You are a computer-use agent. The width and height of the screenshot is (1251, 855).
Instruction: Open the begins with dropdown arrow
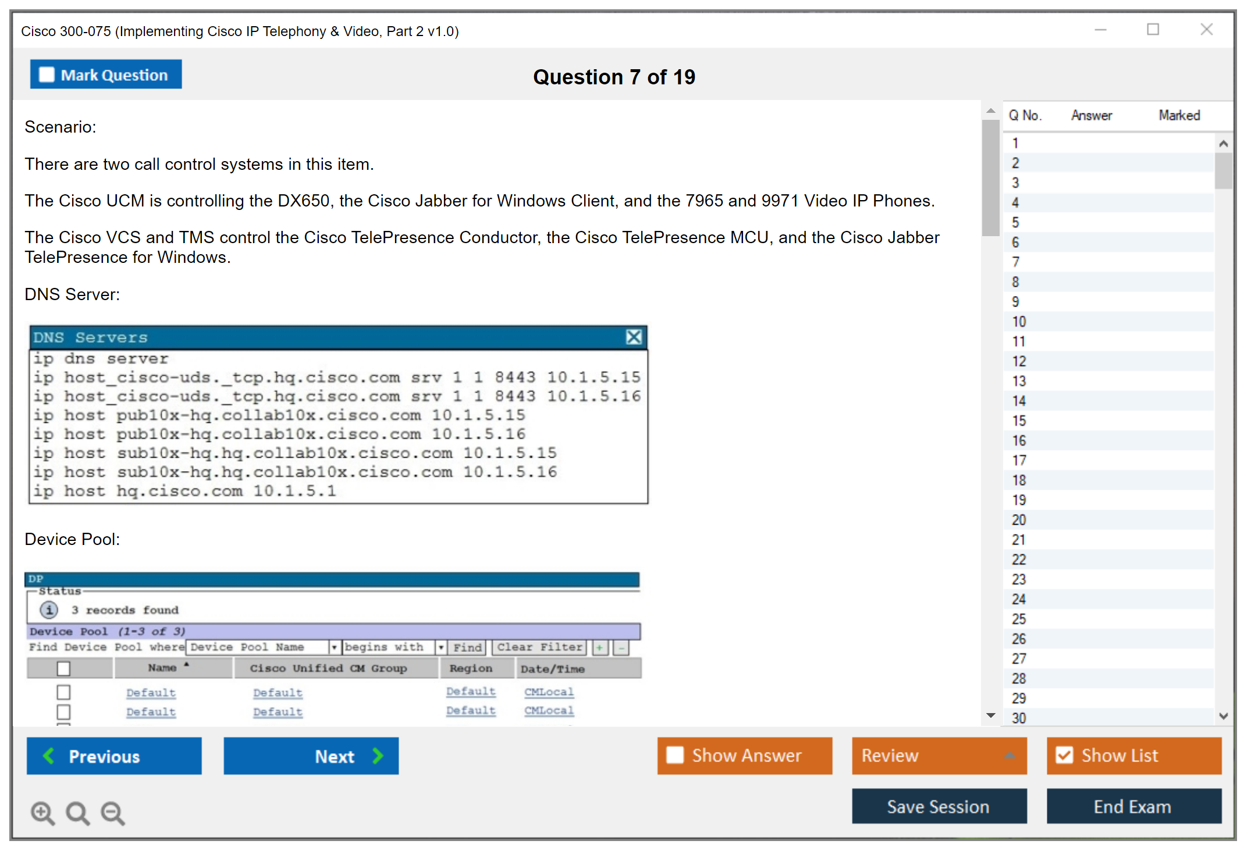point(440,647)
